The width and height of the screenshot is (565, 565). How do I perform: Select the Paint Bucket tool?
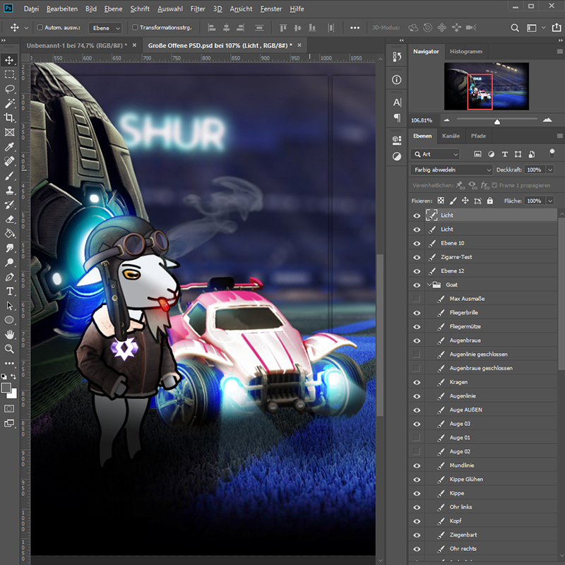(x=9, y=234)
